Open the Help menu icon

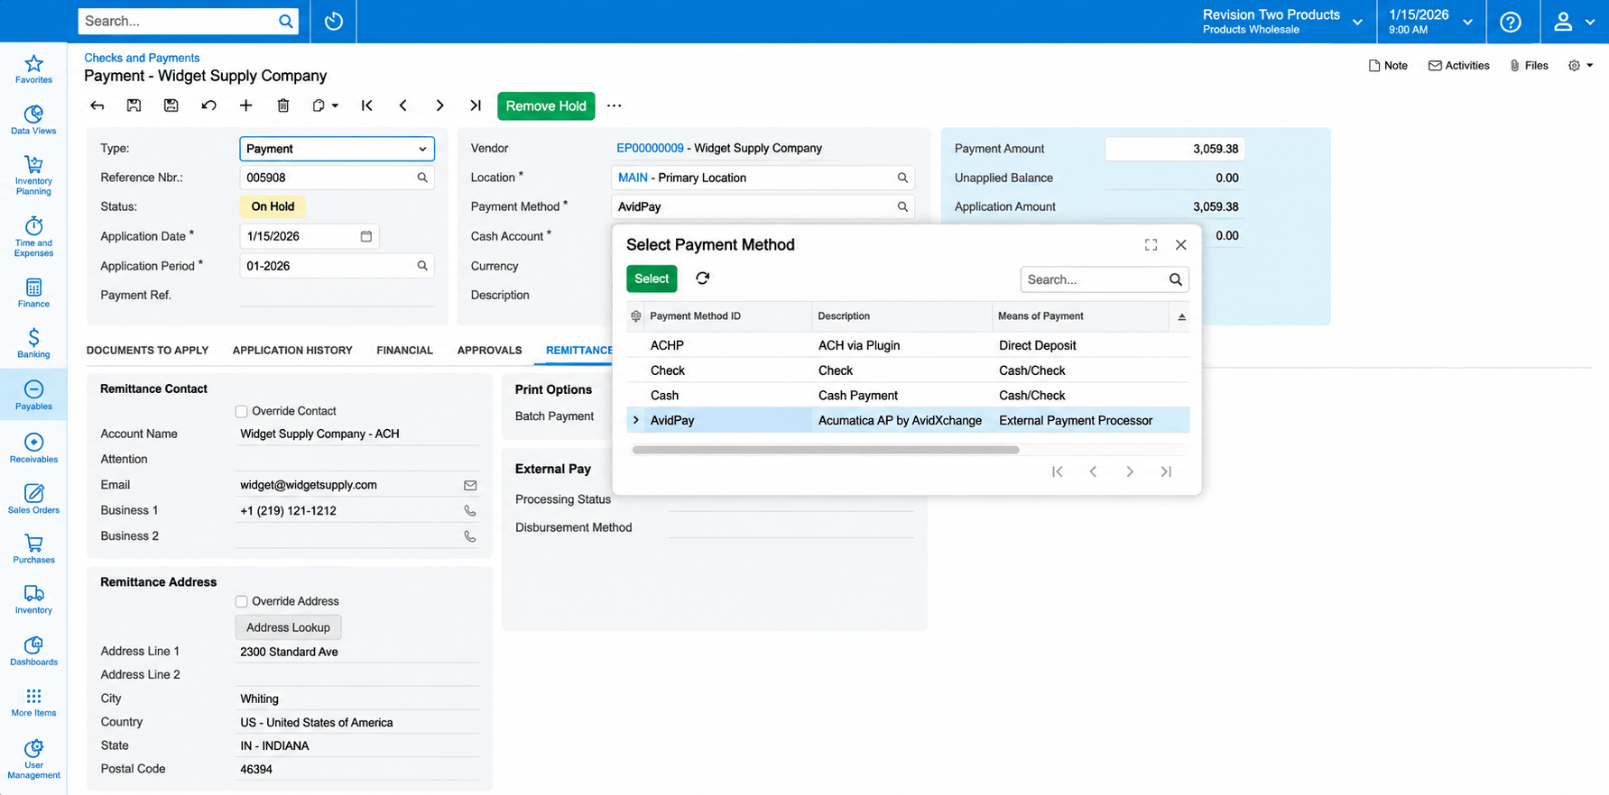point(1511,22)
